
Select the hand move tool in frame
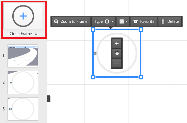point(117,53)
